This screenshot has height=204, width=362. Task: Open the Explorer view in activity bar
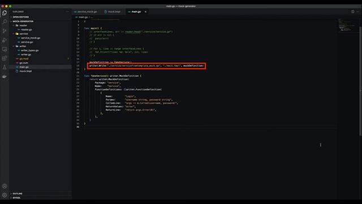5,12
